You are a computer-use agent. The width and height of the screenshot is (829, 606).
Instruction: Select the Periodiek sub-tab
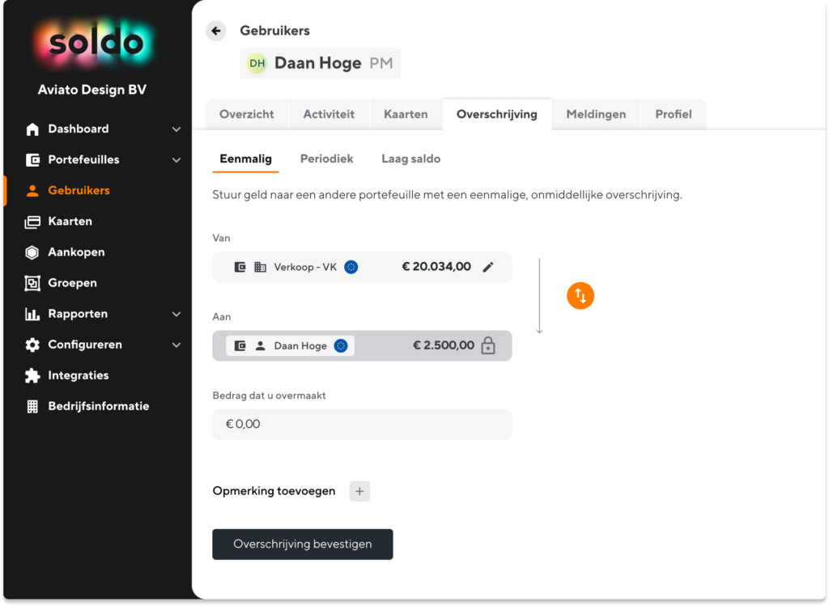pyautogui.click(x=326, y=159)
